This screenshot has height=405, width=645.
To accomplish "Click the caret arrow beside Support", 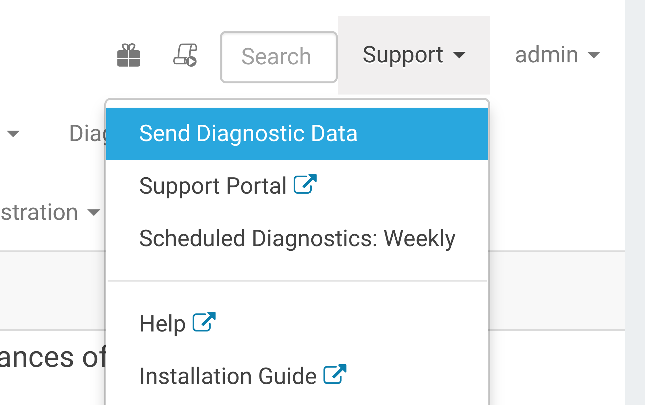I will [x=459, y=55].
